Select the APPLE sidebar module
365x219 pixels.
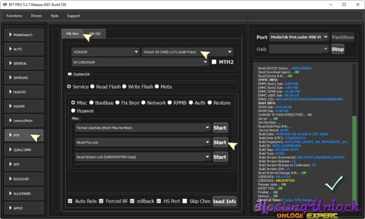tap(25, 208)
